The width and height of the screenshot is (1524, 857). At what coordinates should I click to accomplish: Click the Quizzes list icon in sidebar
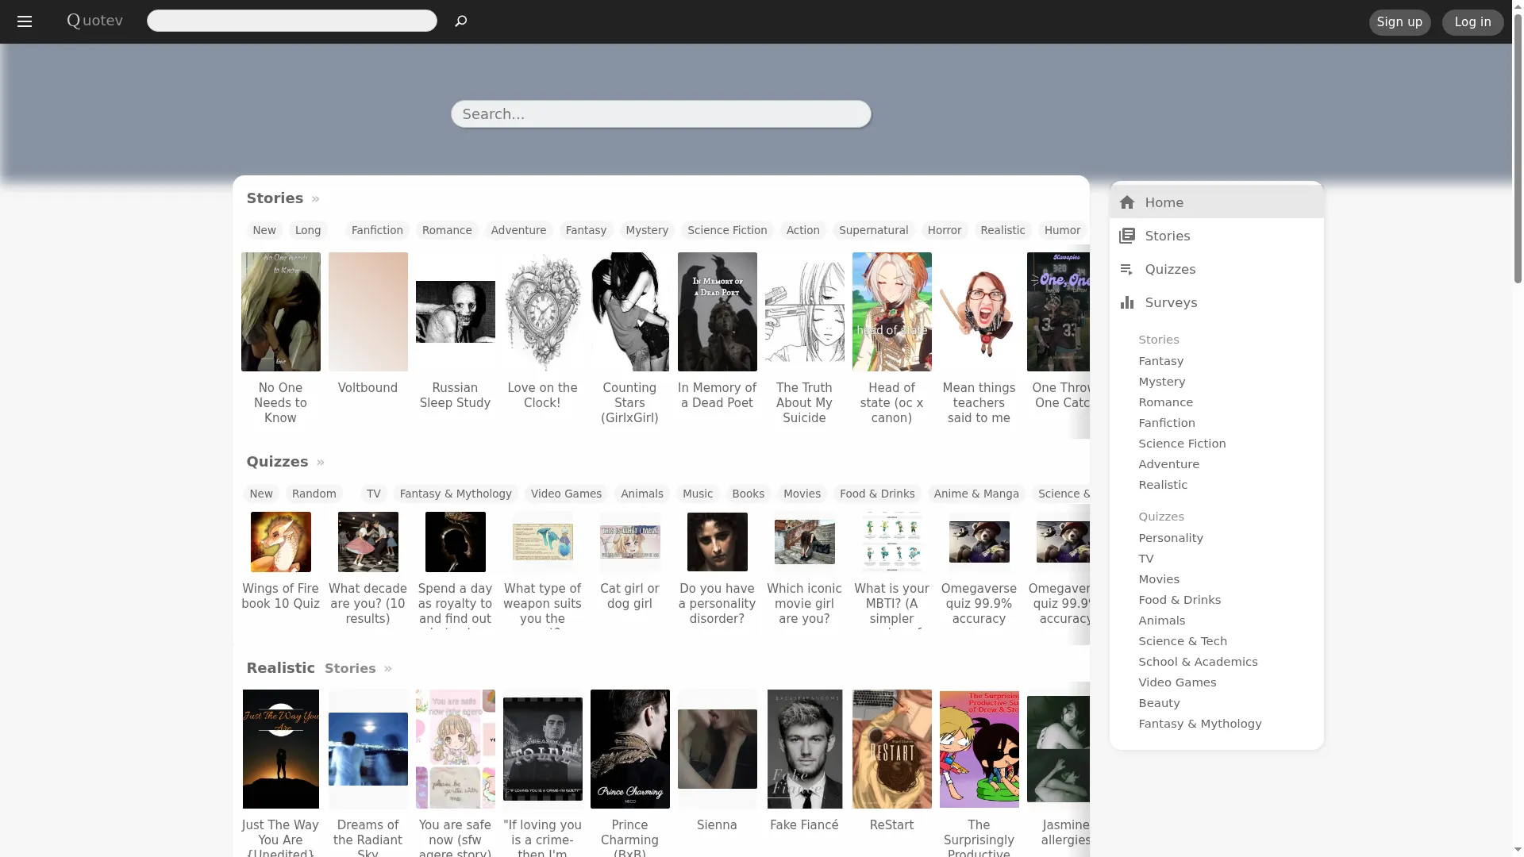pyautogui.click(x=1127, y=269)
